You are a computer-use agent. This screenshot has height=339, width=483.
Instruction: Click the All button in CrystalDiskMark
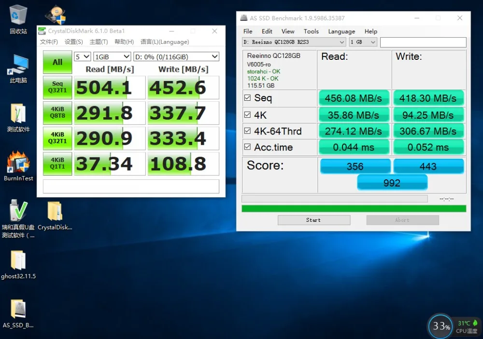click(57, 62)
